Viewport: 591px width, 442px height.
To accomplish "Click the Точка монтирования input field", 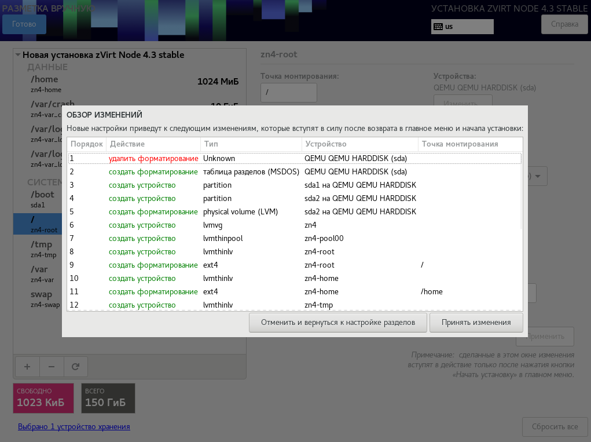I will 289,93.
